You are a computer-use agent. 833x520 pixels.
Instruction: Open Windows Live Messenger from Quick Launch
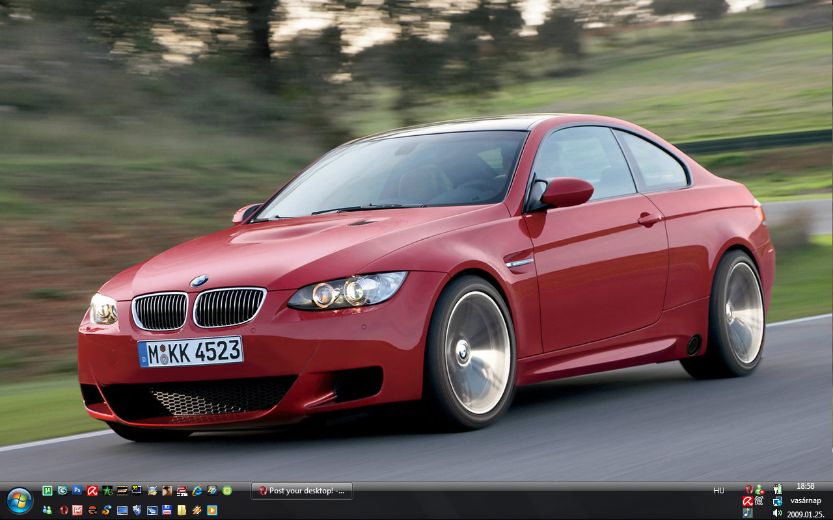[48, 510]
